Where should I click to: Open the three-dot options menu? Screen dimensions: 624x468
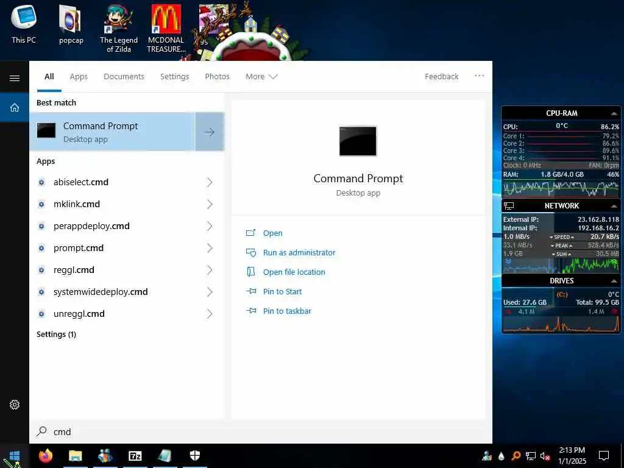point(479,76)
